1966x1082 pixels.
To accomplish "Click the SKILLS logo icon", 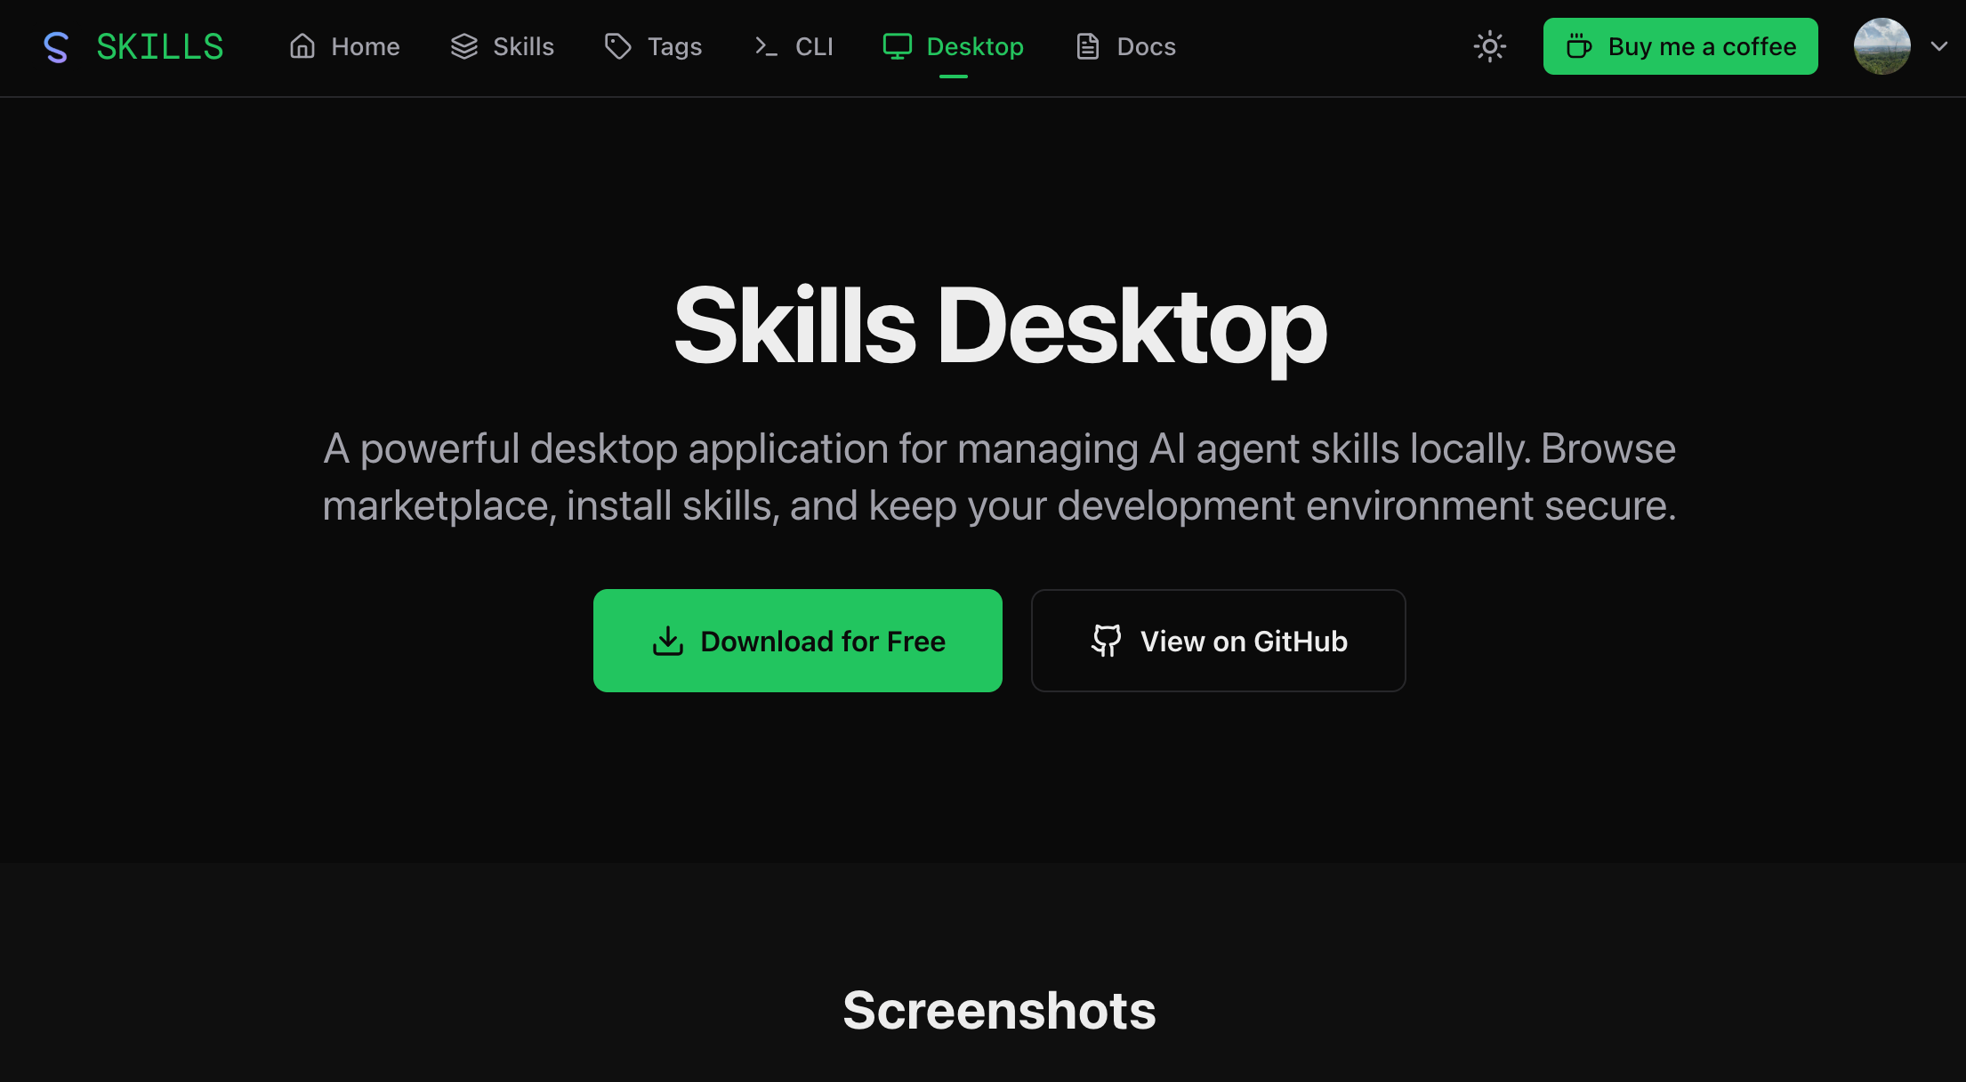I will point(55,46).
